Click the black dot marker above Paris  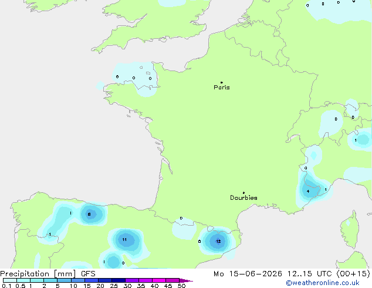pyautogui.click(x=222, y=82)
